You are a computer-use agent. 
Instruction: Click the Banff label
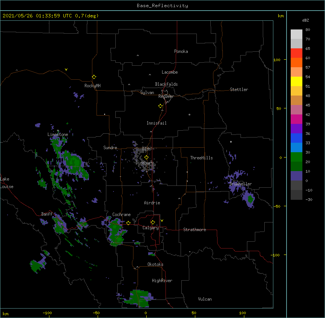[x=47, y=214]
